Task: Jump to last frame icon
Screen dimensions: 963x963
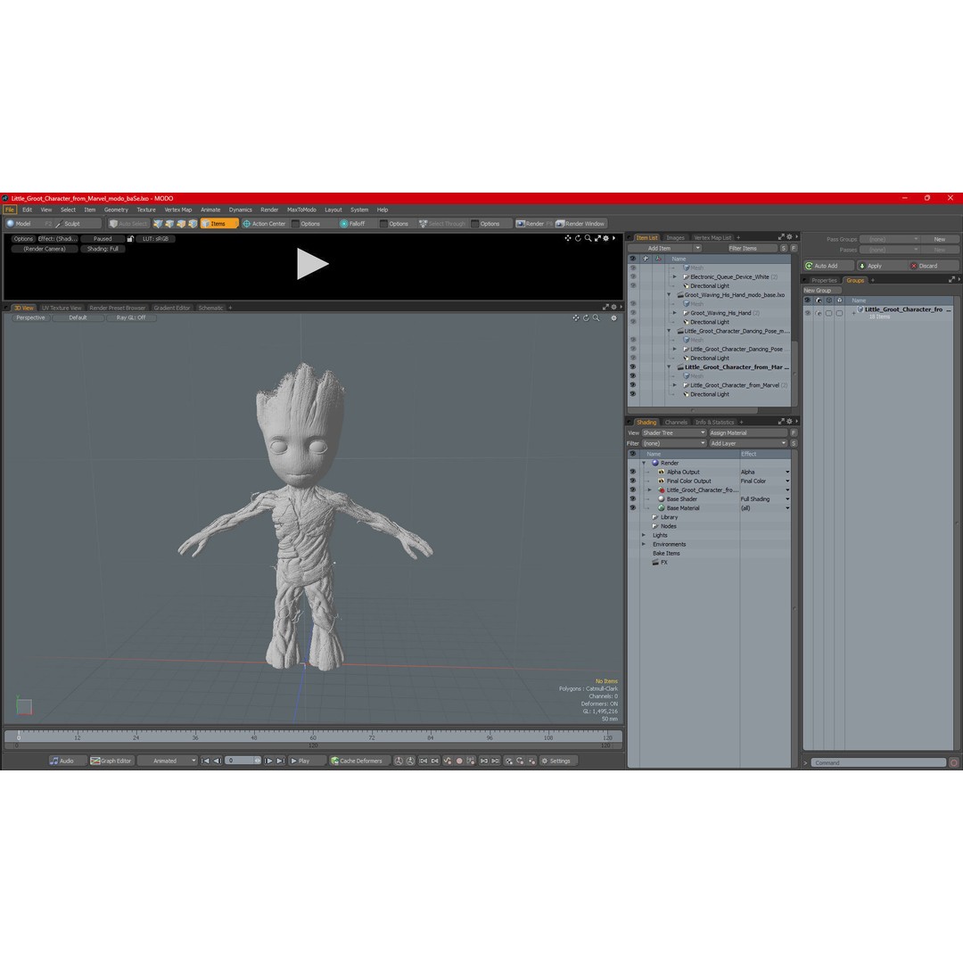Action: (280, 761)
